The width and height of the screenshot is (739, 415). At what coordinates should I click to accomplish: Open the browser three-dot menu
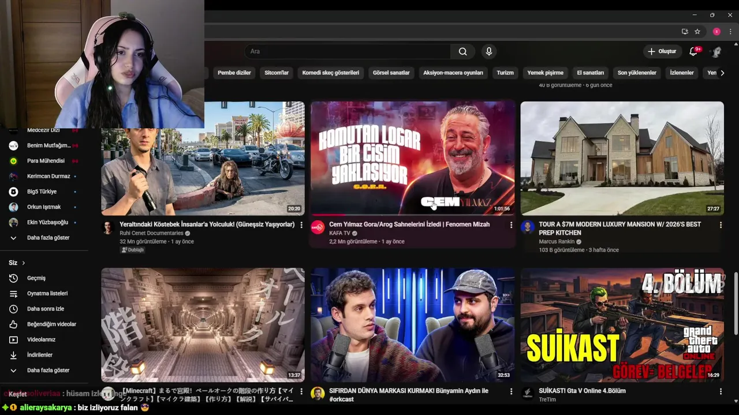(x=730, y=32)
